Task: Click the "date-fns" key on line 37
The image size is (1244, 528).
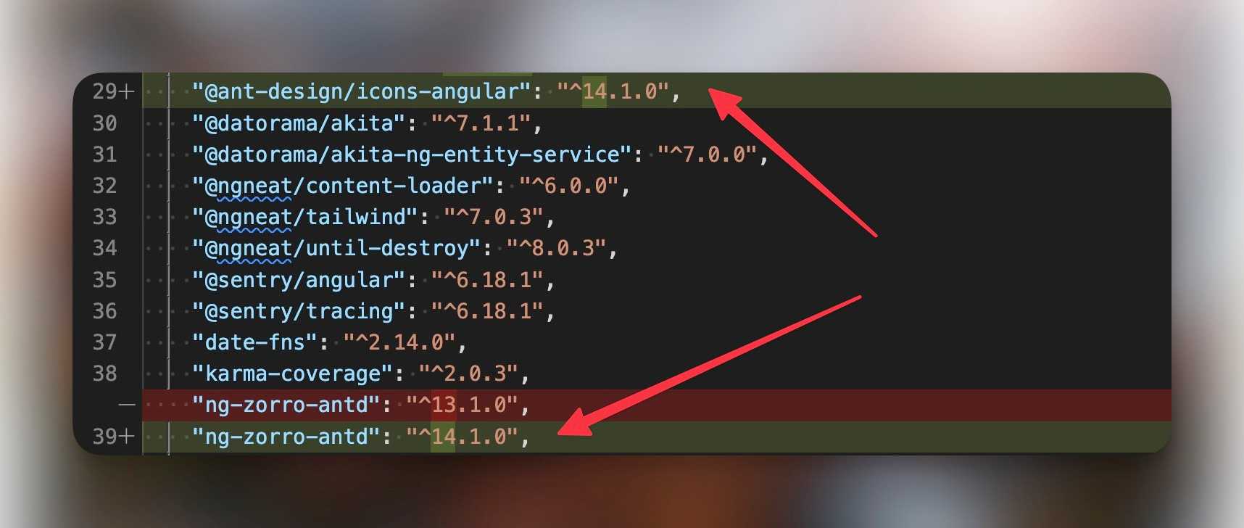Action: coord(254,342)
